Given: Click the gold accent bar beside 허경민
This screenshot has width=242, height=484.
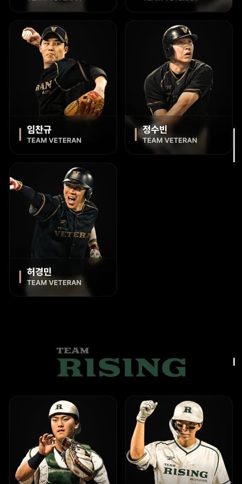Looking at the screenshot, I should click(20, 277).
